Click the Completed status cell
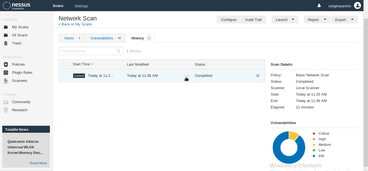 [203, 76]
